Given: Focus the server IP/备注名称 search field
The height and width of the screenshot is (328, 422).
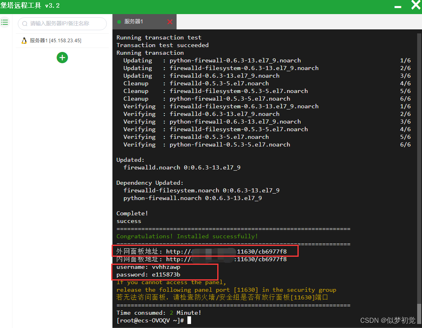Looking at the screenshot, I should pos(64,24).
